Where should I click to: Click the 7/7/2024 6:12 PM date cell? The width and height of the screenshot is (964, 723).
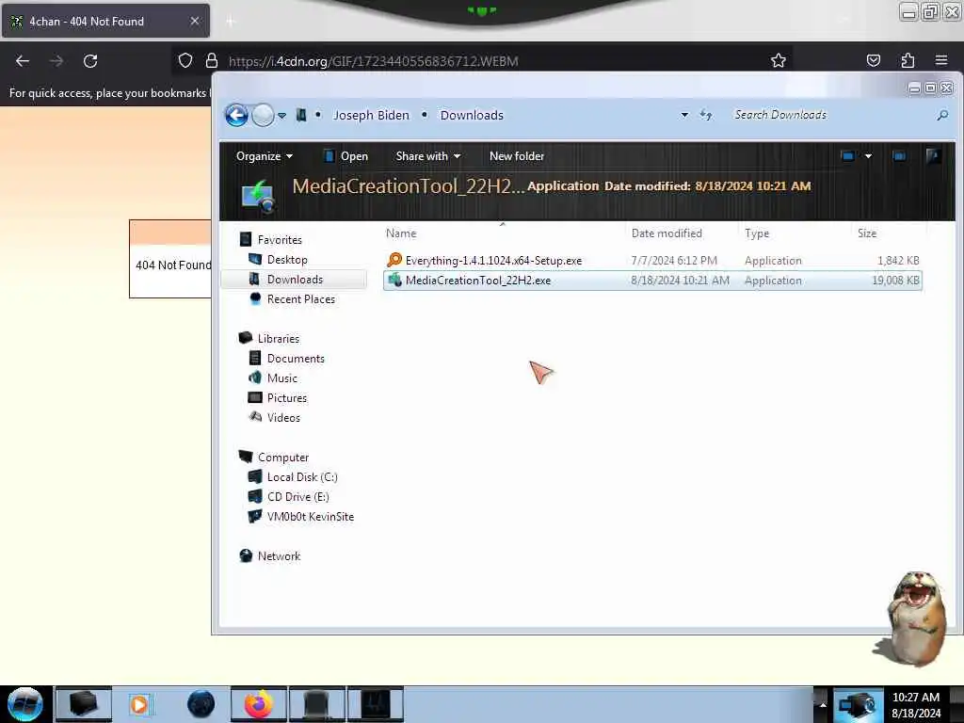click(674, 261)
